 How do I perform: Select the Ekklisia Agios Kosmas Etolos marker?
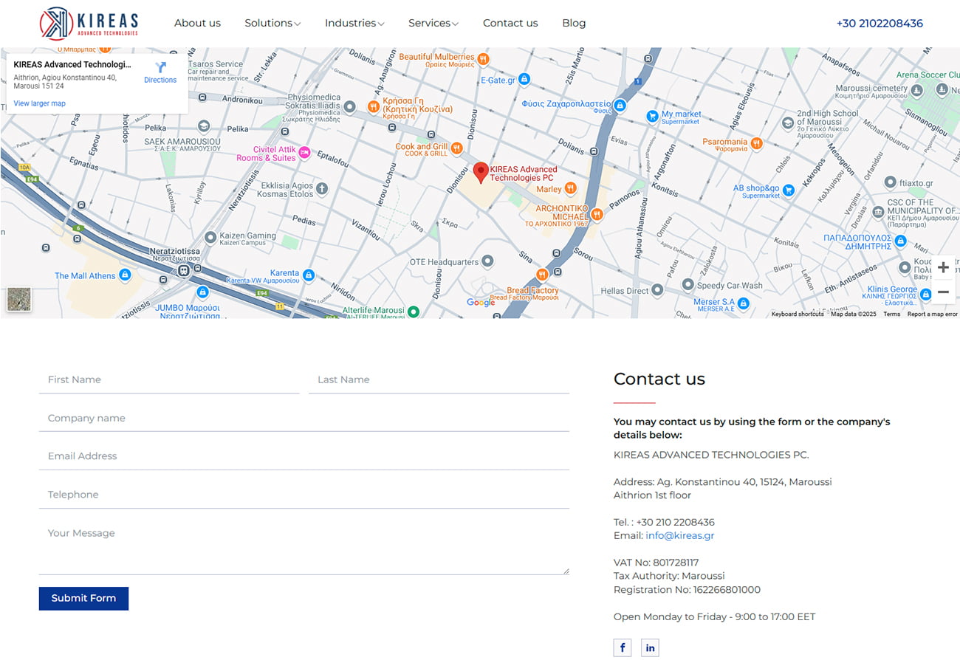pyautogui.click(x=321, y=189)
